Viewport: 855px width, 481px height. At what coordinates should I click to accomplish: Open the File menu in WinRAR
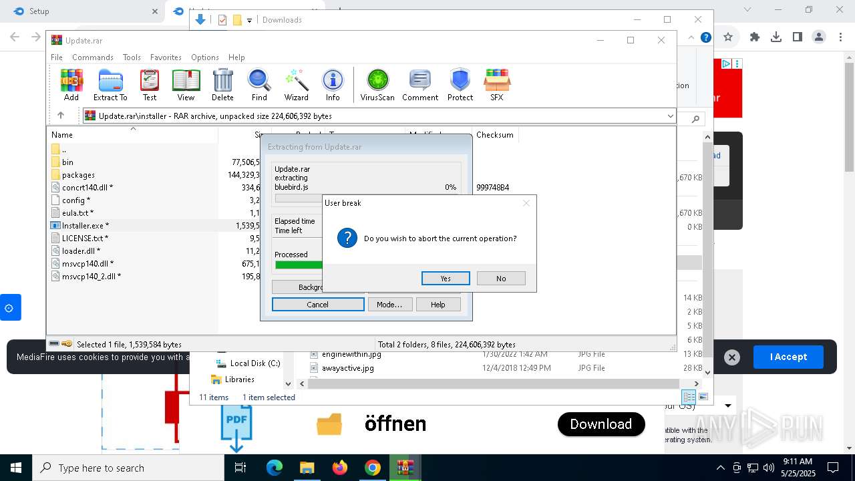[57, 57]
